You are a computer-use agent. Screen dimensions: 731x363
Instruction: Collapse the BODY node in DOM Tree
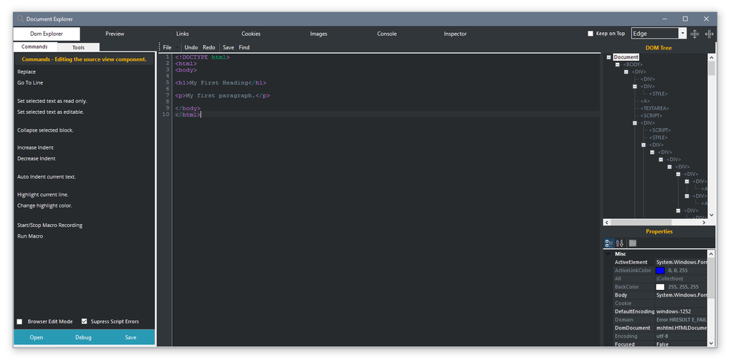click(x=617, y=64)
